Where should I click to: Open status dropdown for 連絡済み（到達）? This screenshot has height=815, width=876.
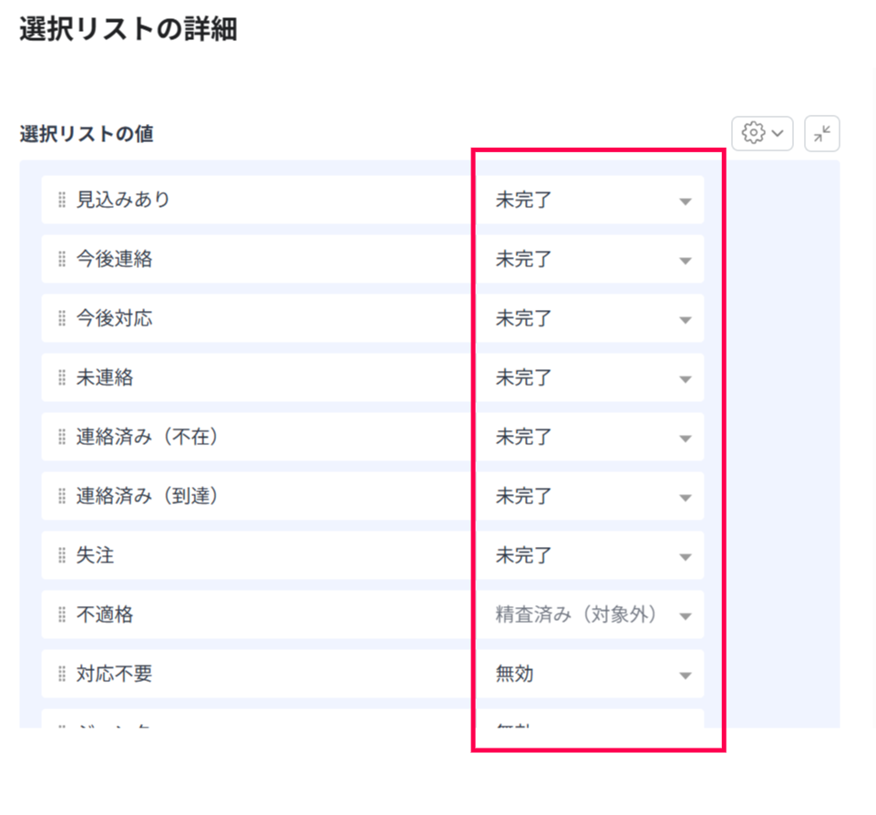pyautogui.click(x=591, y=496)
